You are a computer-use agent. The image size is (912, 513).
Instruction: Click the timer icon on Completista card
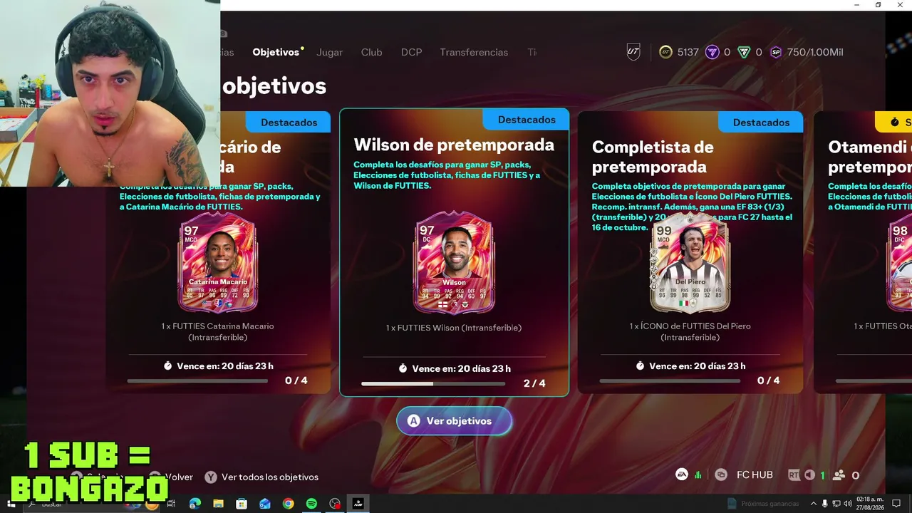[640, 366]
